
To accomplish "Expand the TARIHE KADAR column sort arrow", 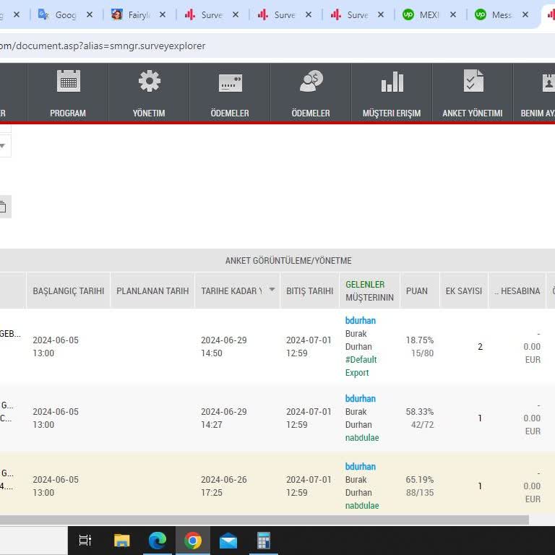I will tap(272, 290).
